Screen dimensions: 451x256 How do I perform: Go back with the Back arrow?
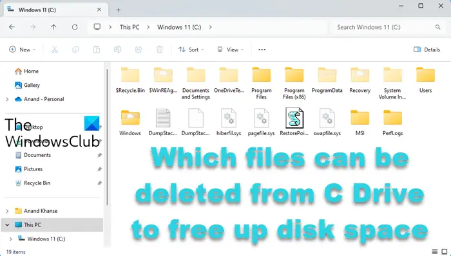tap(12, 27)
